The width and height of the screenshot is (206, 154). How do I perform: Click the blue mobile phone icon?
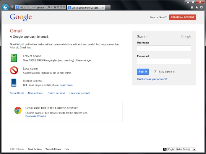14,83
